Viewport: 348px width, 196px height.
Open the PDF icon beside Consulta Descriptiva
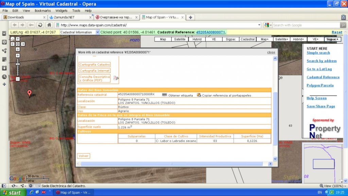[116, 78]
